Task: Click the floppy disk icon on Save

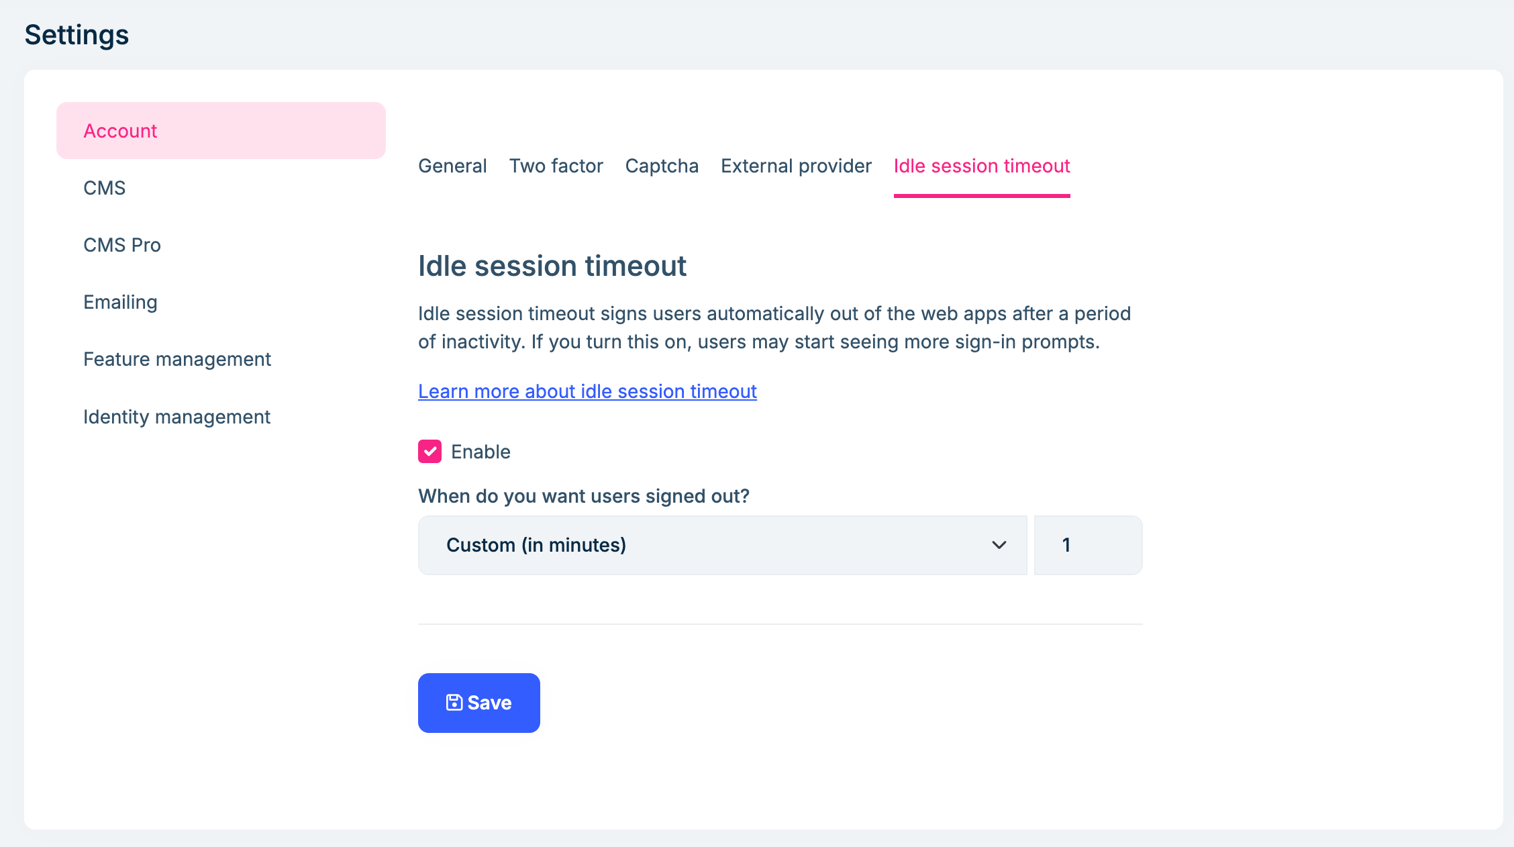Action: (454, 702)
